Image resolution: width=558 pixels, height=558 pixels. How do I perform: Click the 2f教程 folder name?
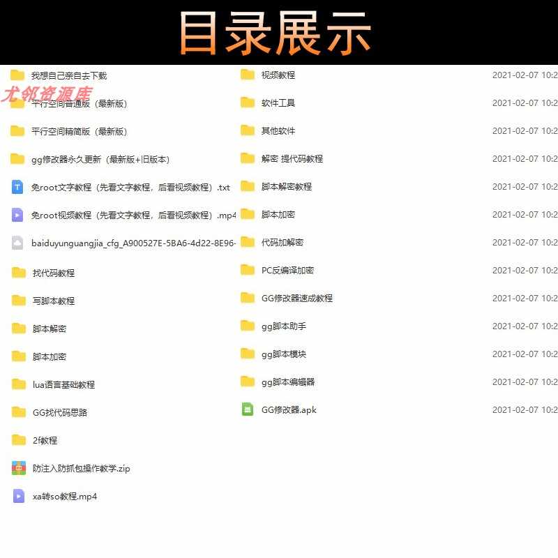[46, 440]
